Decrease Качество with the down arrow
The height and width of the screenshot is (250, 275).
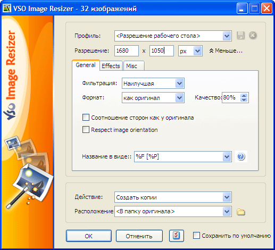(x=244, y=99)
